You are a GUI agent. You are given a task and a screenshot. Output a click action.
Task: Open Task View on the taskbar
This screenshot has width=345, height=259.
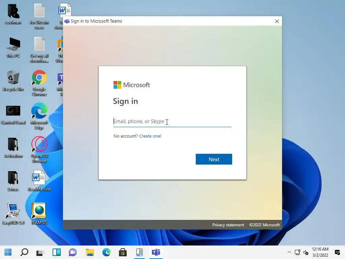click(40, 252)
